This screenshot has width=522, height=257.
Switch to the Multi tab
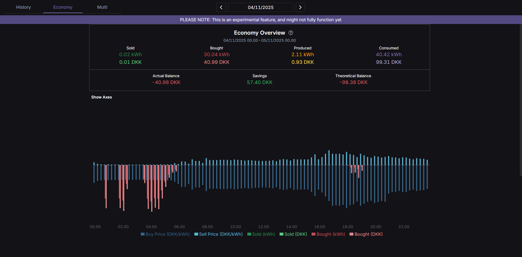tap(102, 7)
